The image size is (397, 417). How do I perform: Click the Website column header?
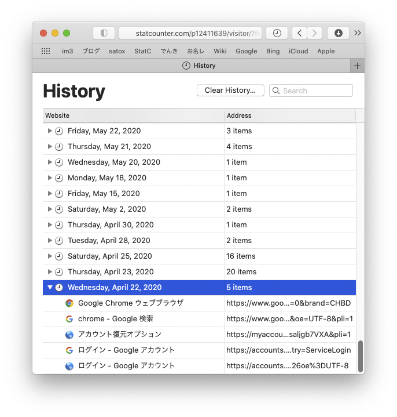[133, 115]
